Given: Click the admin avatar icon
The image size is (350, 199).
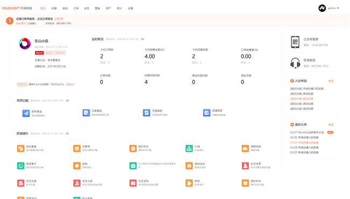Looking at the screenshot, I should (x=322, y=8).
